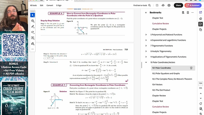
Task: Open Chapter Projects bookmark at panel bottom
Action: [159, 112]
